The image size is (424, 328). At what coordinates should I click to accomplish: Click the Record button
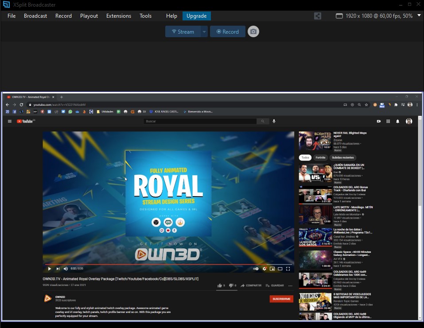tap(227, 32)
